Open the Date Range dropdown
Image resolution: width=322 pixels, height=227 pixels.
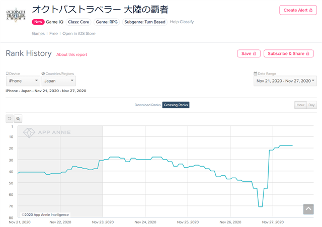[x=285, y=81]
